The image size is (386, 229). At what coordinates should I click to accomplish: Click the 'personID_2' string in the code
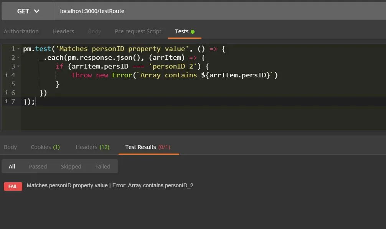(x=173, y=66)
